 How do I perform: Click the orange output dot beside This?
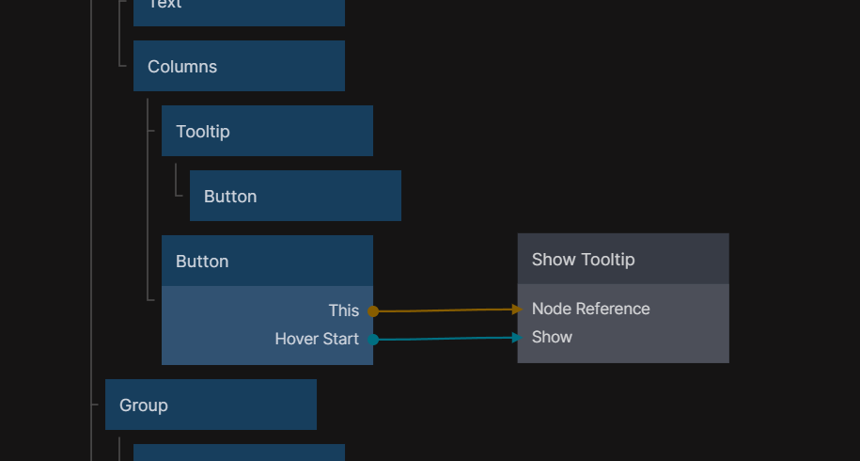(x=373, y=310)
